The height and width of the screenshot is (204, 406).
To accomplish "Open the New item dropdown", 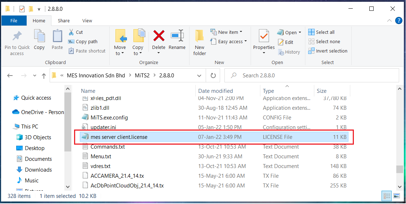I will pos(226,32).
